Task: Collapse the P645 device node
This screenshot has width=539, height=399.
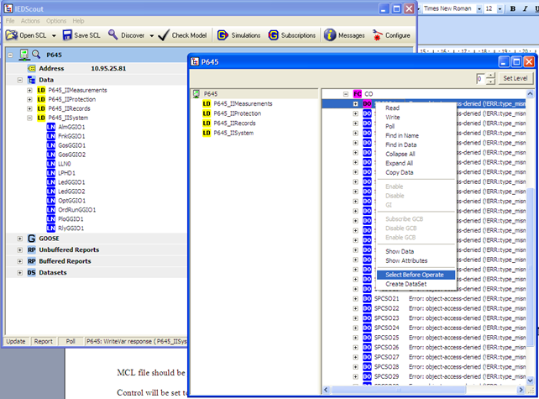Action: tap(10, 55)
